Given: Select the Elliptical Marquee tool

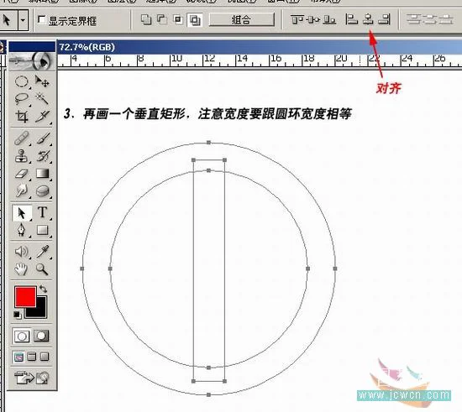Looking at the screenshot, I should click(22, 81).
